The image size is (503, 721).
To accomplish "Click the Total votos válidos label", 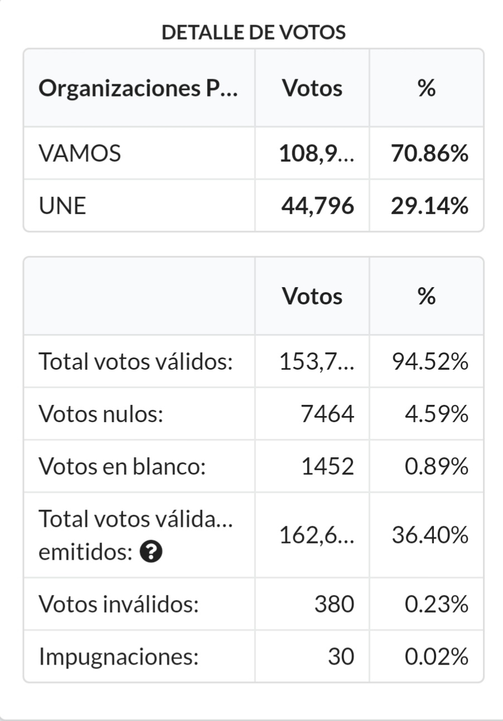I will [136, 362].
